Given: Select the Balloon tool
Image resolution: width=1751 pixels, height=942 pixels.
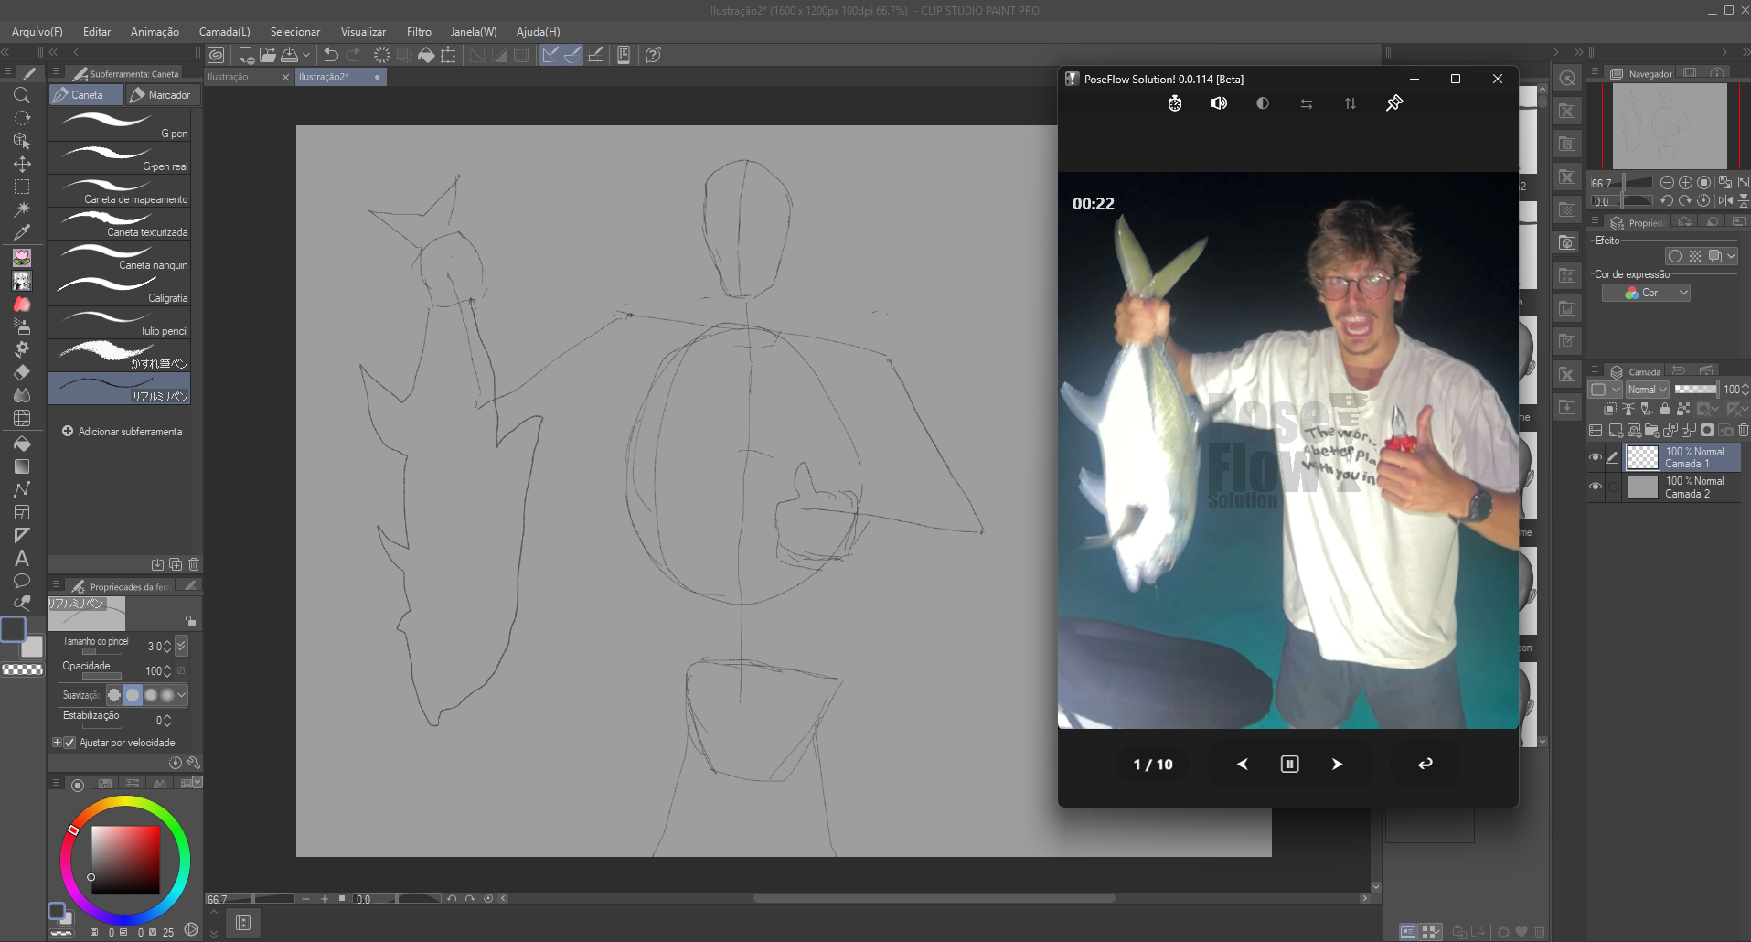Looking at the screenshot, I should [x=22, y=581].
